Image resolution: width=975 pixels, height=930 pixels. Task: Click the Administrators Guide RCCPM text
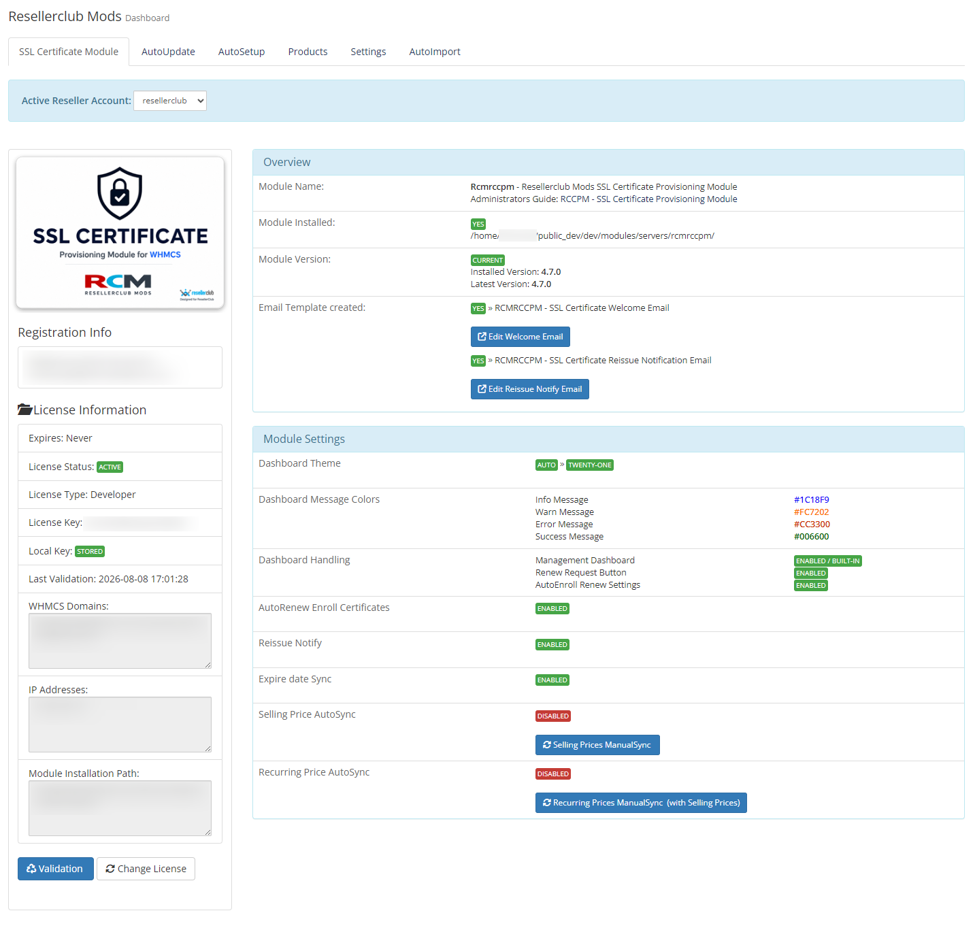(604, 199)
